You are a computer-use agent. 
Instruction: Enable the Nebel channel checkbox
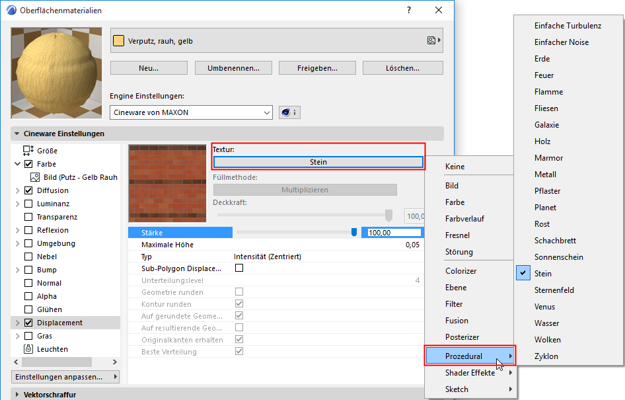28,257
